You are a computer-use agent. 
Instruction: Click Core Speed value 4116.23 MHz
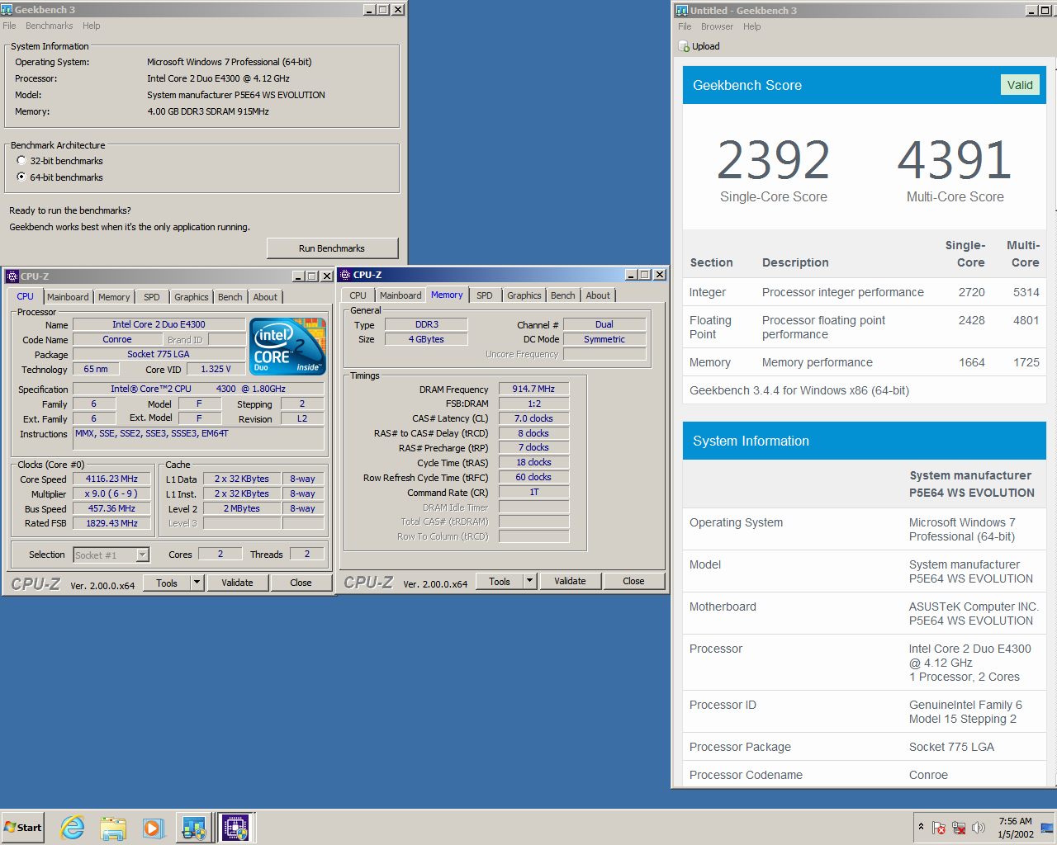tap(111, 479)
